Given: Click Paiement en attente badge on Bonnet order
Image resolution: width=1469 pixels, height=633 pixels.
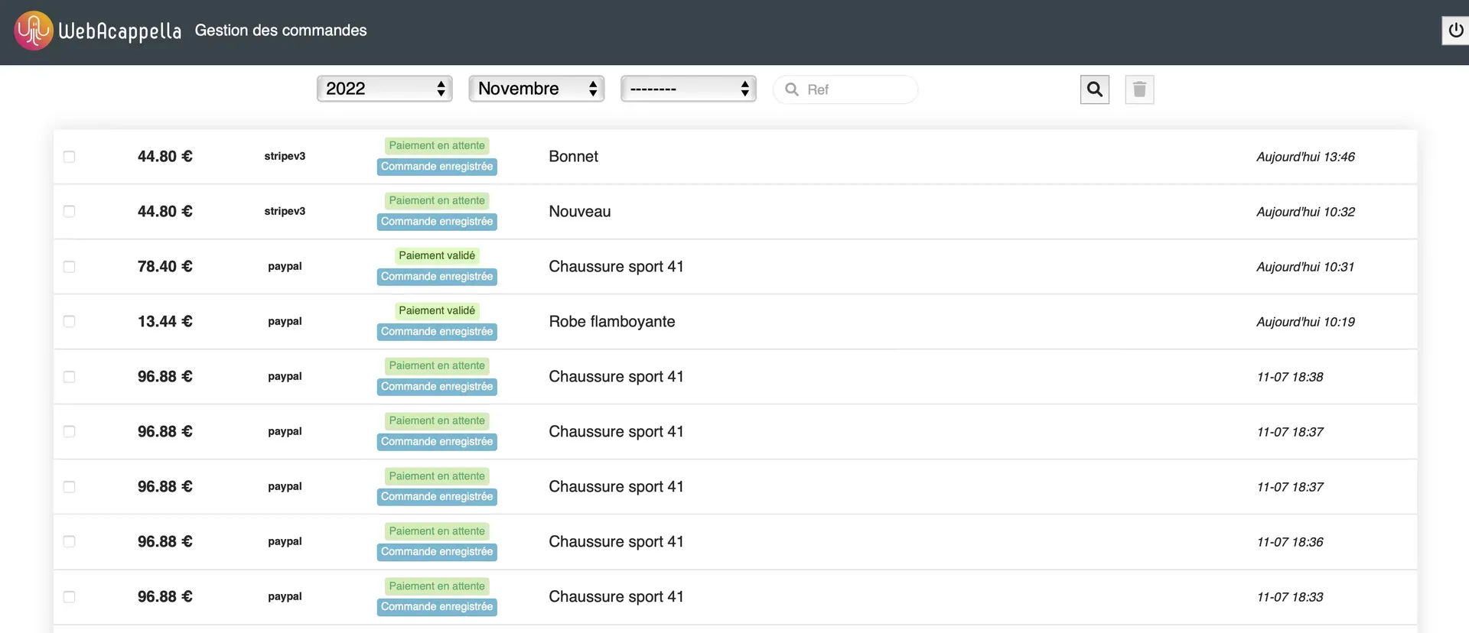Looking at the screenshot, I should [436, 146].
